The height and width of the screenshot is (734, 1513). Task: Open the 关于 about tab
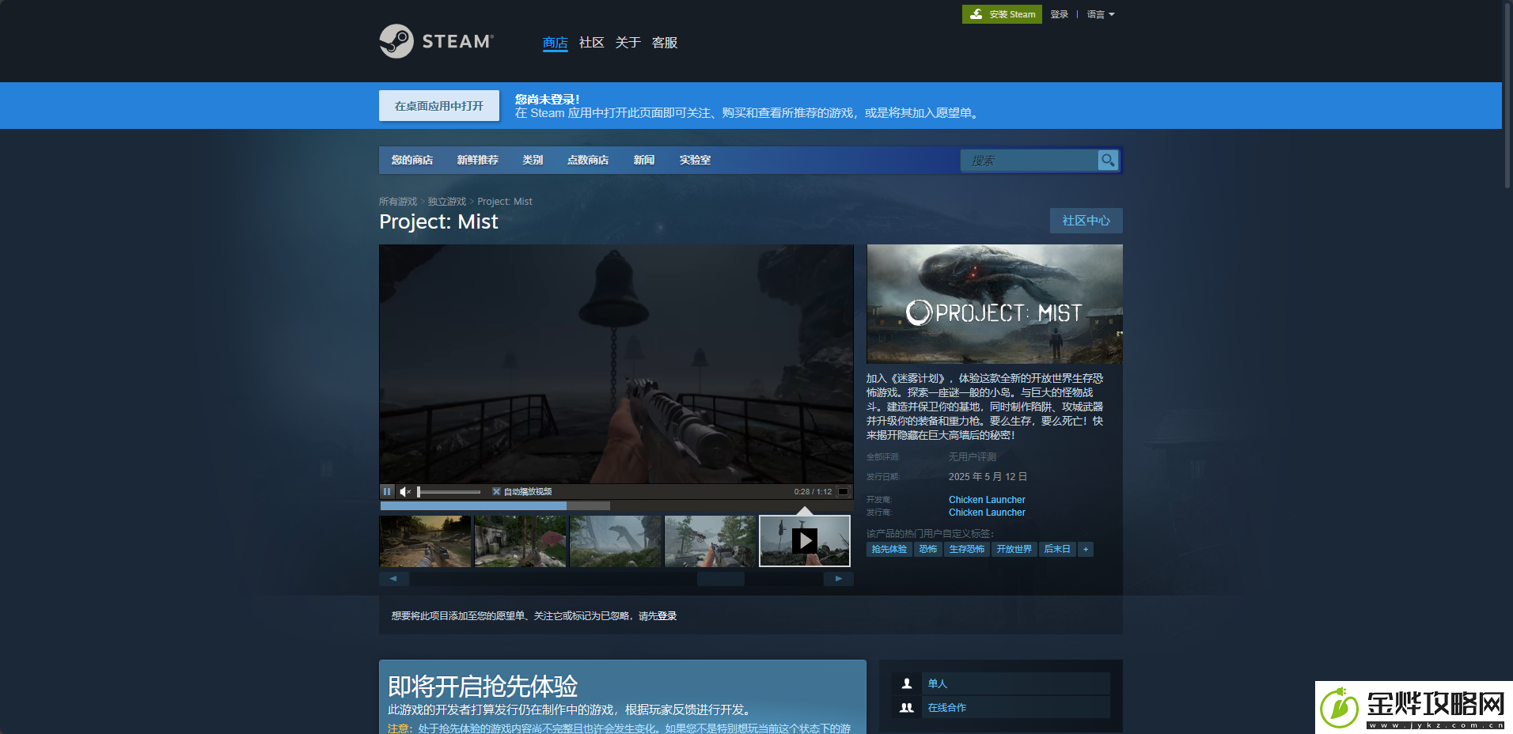tap(628, 43)
